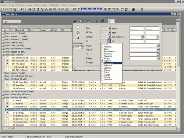Click the key icon in main toolbar
The height and width of the screenshot is (138, 184).
tap(79, 9)
